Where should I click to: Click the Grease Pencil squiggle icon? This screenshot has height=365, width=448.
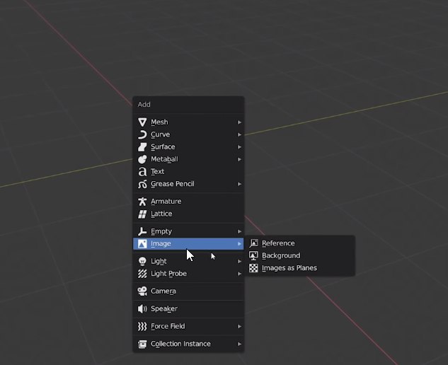(x=142, y=184)
